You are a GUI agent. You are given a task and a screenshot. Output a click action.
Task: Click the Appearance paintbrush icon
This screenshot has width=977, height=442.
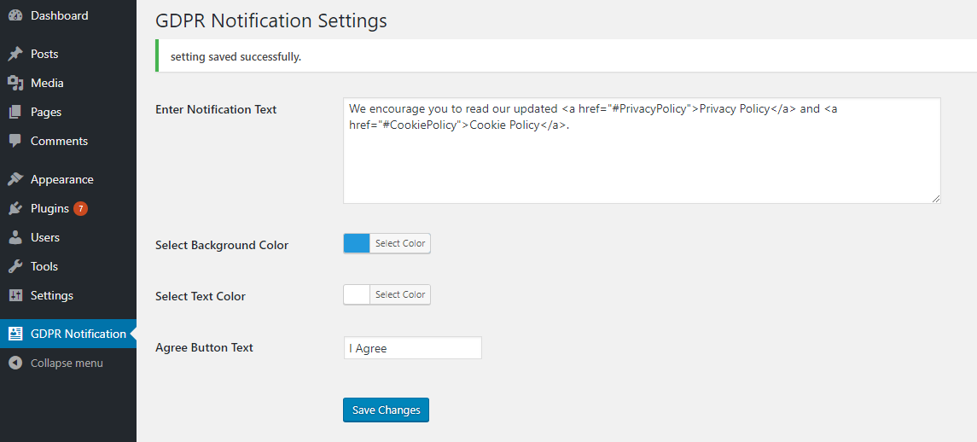pyautogui.click(x=15, y=179)
